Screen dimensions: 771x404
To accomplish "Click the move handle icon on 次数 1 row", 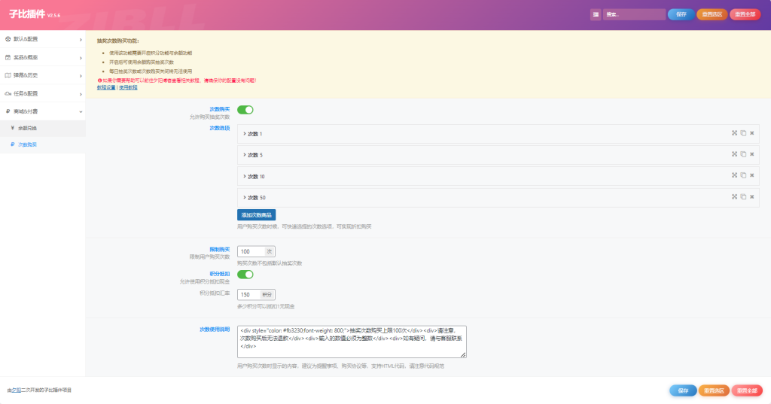I will click(733, 133).
